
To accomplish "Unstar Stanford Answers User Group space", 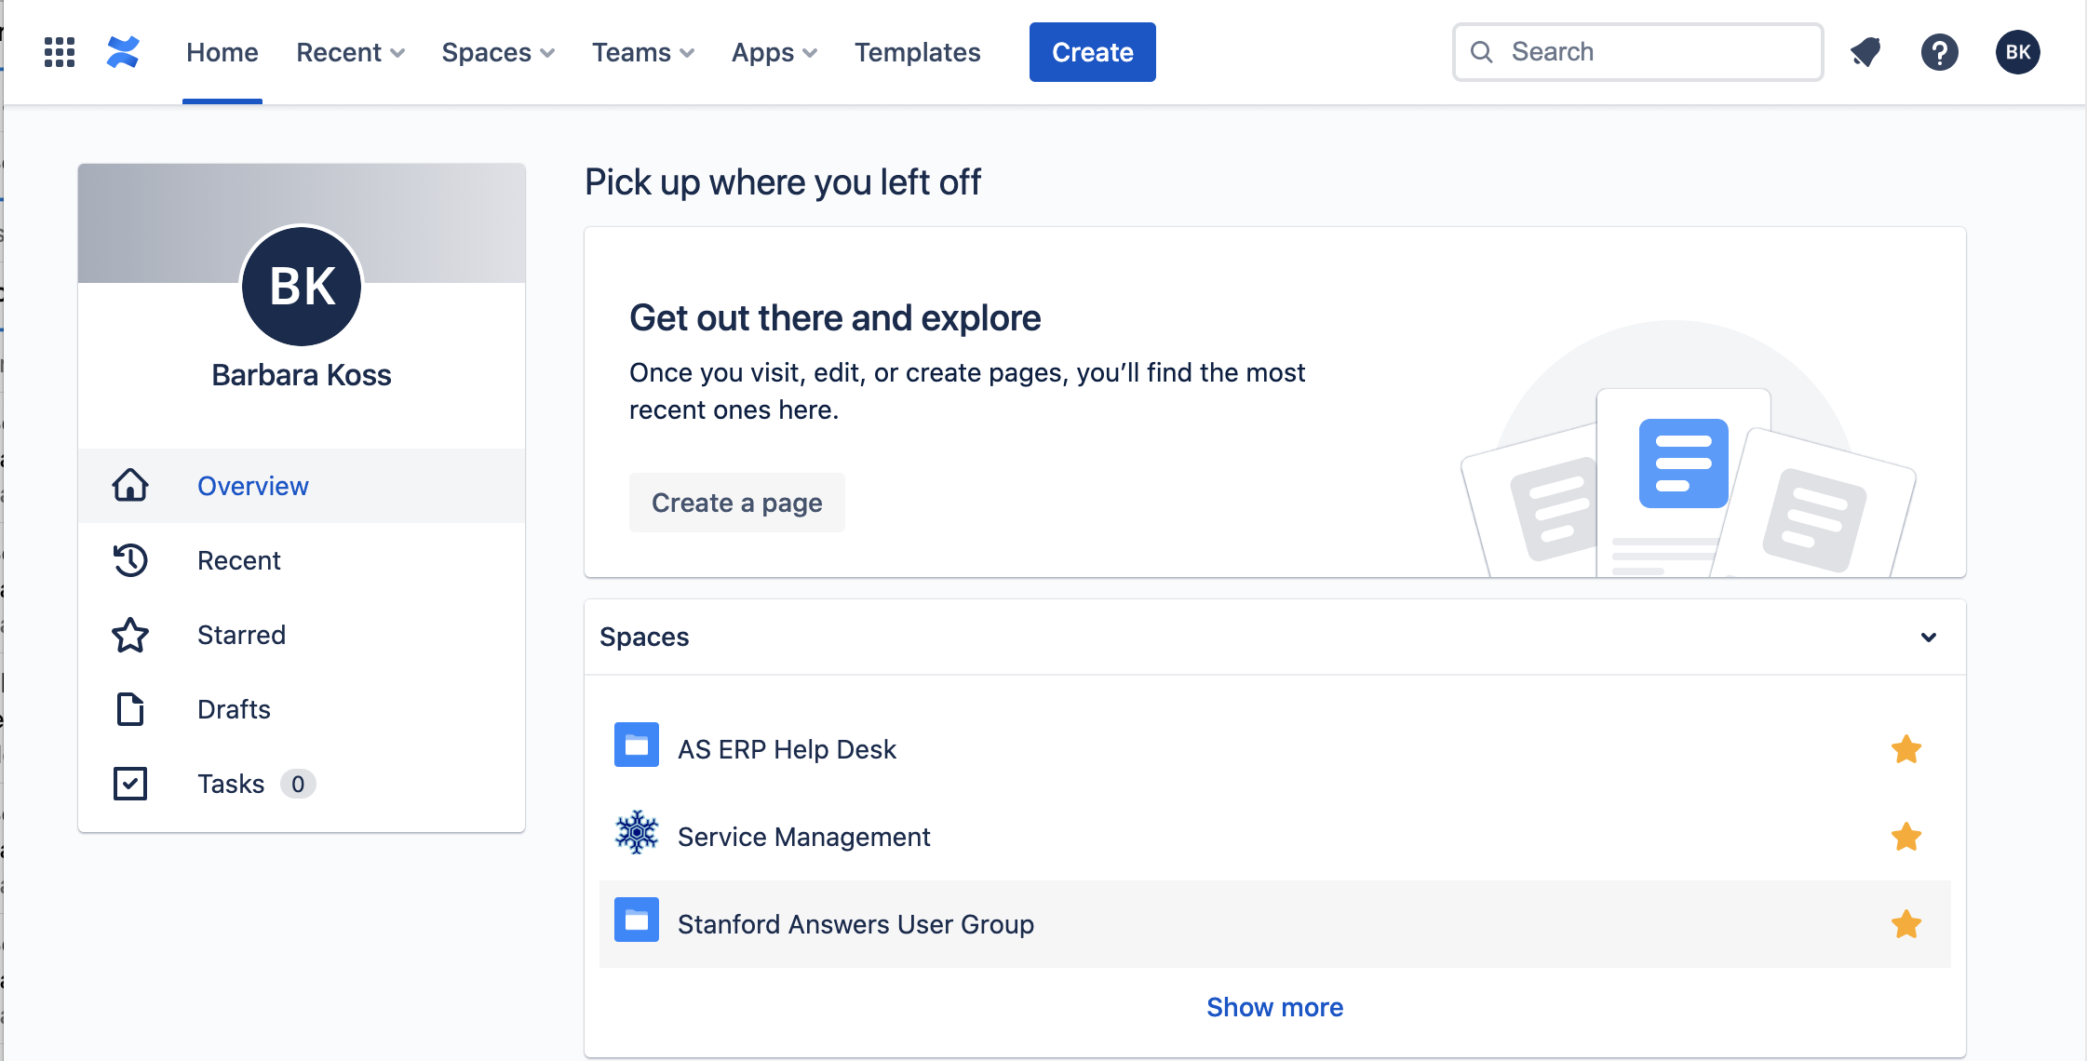I will click(1906, 924).
